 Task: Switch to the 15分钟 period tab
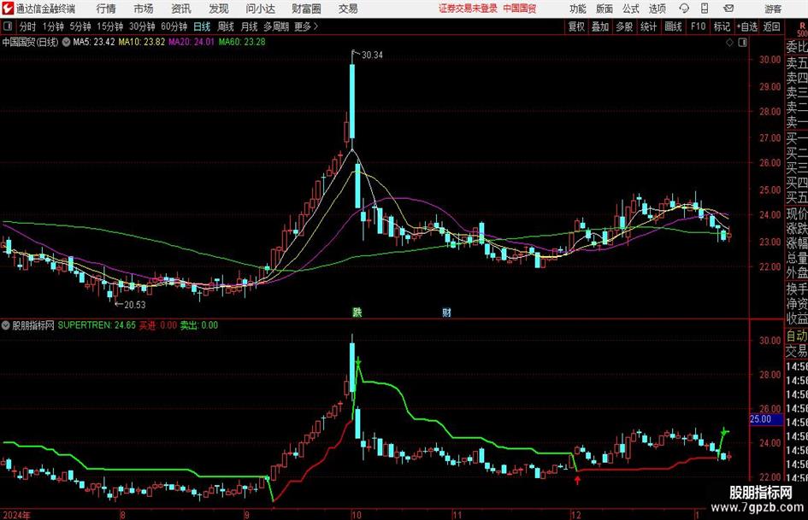(110, 26)
